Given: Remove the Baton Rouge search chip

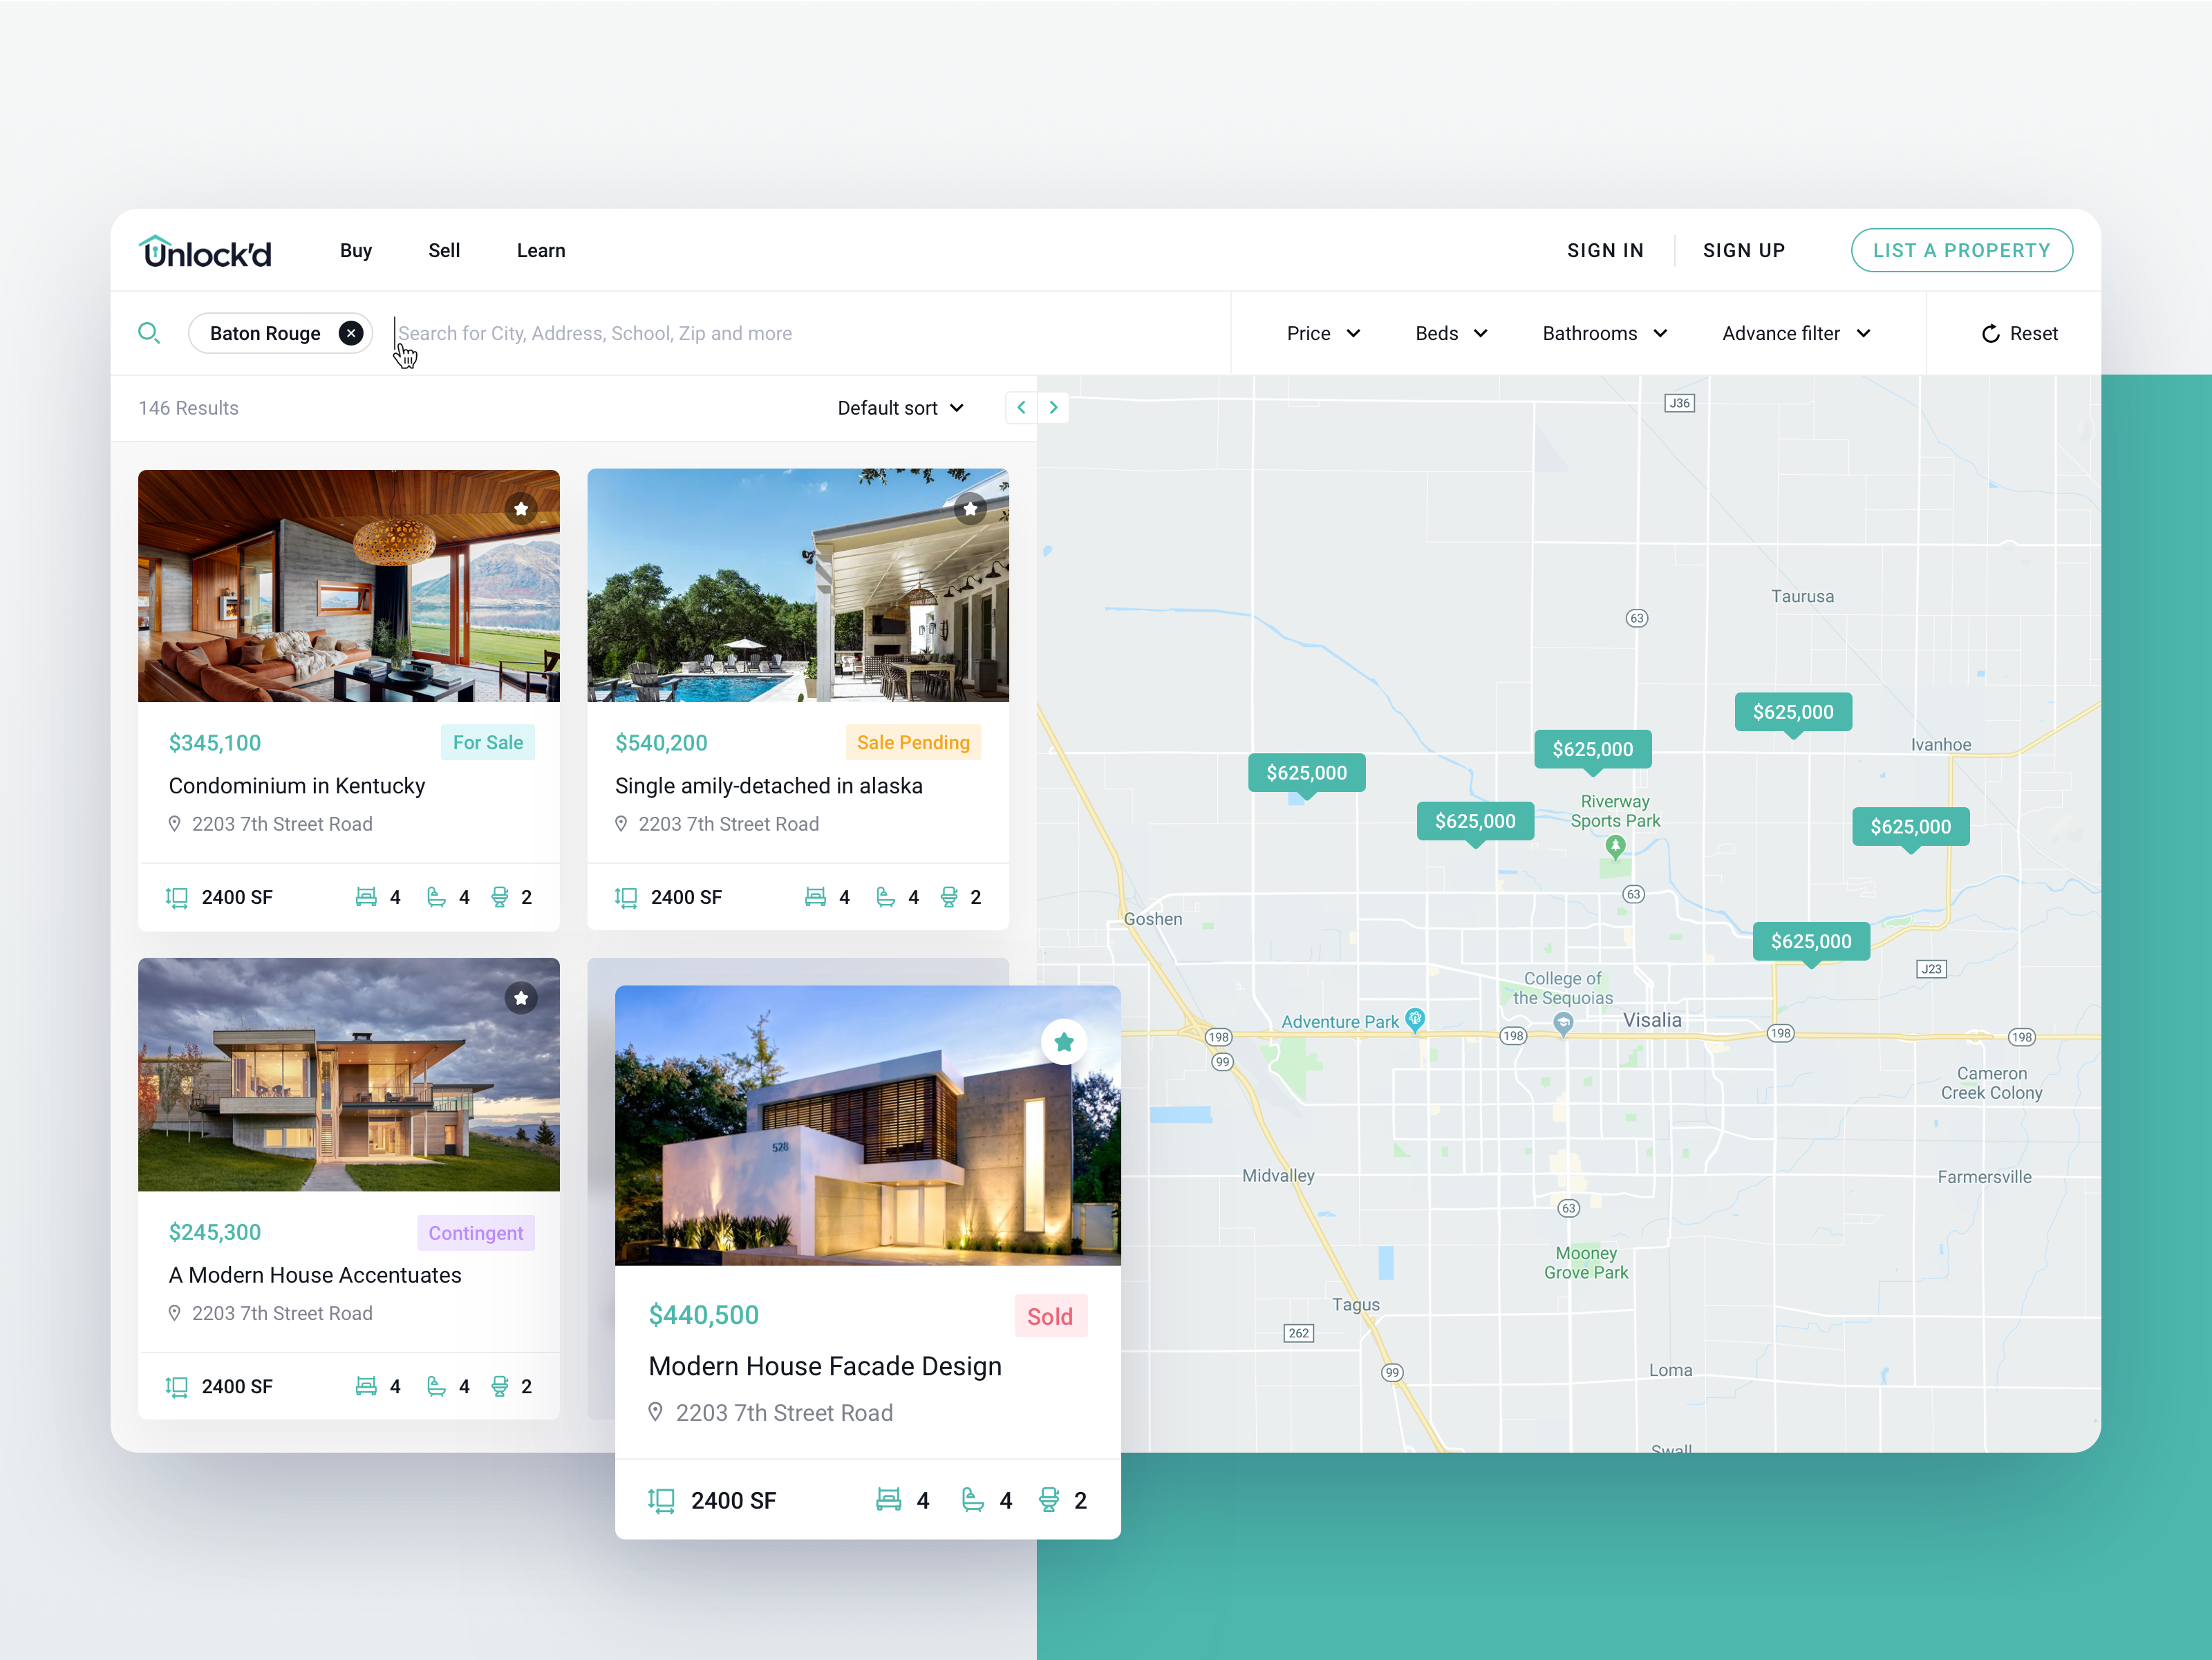Looking at the screenshot, I should point(350,333).
